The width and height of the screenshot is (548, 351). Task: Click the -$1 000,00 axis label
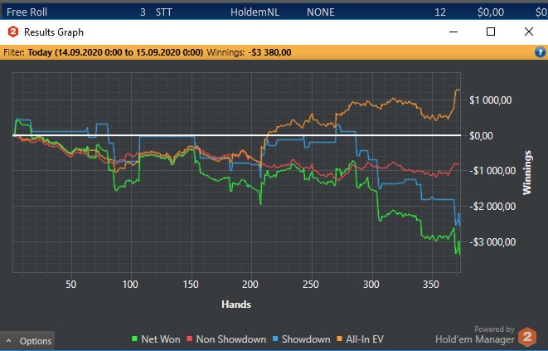coord(492,171)
